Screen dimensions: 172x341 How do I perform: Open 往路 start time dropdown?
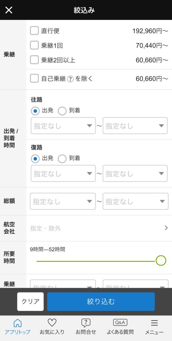click(x=63, y=126)
